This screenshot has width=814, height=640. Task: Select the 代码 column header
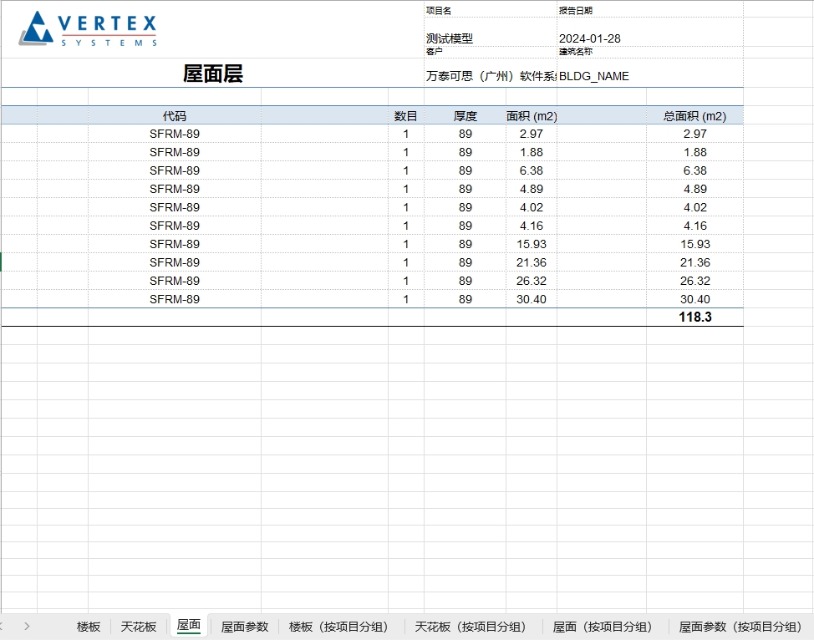(175, 116)
